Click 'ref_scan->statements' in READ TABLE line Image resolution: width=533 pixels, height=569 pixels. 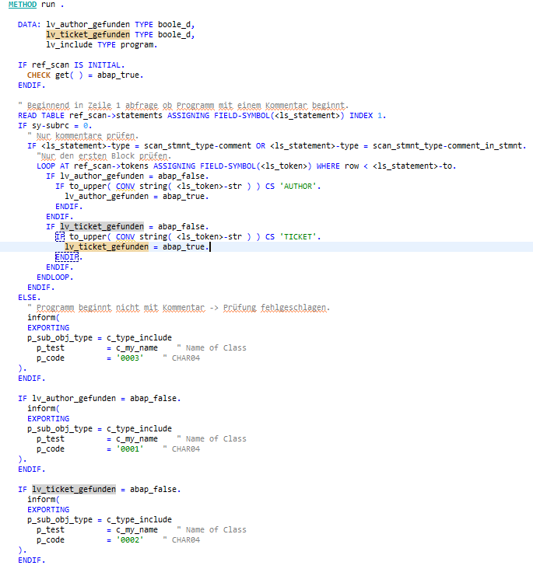(116, 116)
